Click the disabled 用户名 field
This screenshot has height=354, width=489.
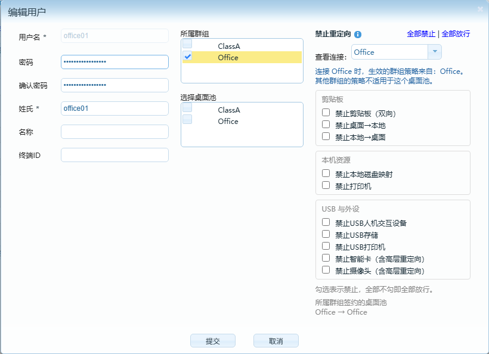pos(114,36)
